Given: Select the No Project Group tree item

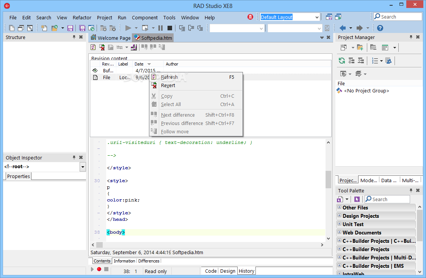Looking at the screenshot, I should tap(366, 91).
